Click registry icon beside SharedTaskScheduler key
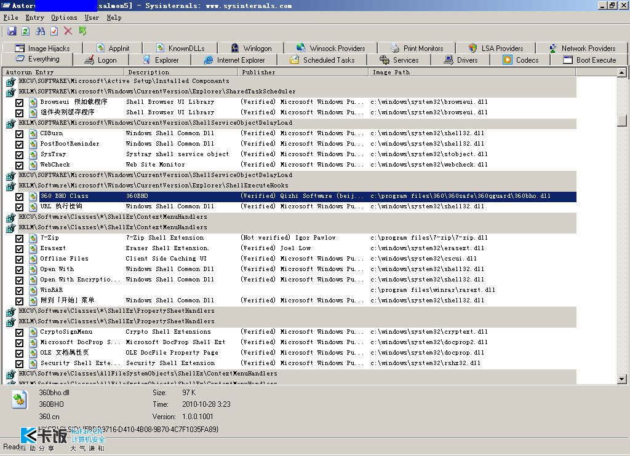Viewport: 630px width, 456px height. coord(10,92)
